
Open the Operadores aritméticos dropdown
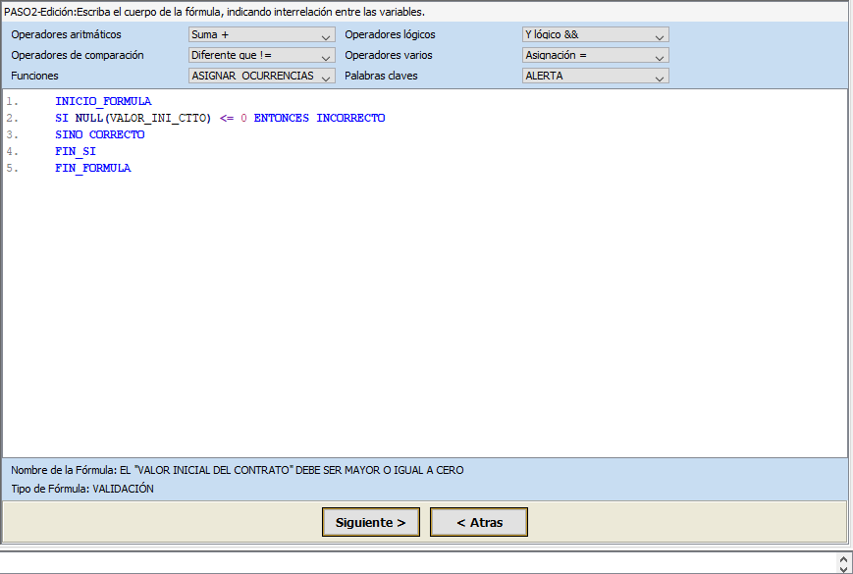tap(261, 35)
